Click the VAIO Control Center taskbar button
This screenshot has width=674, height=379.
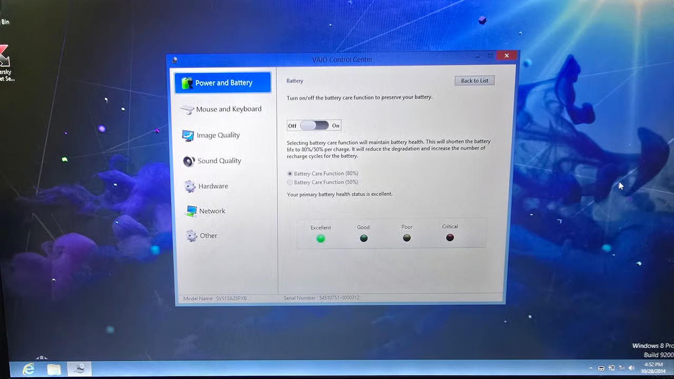80,368
